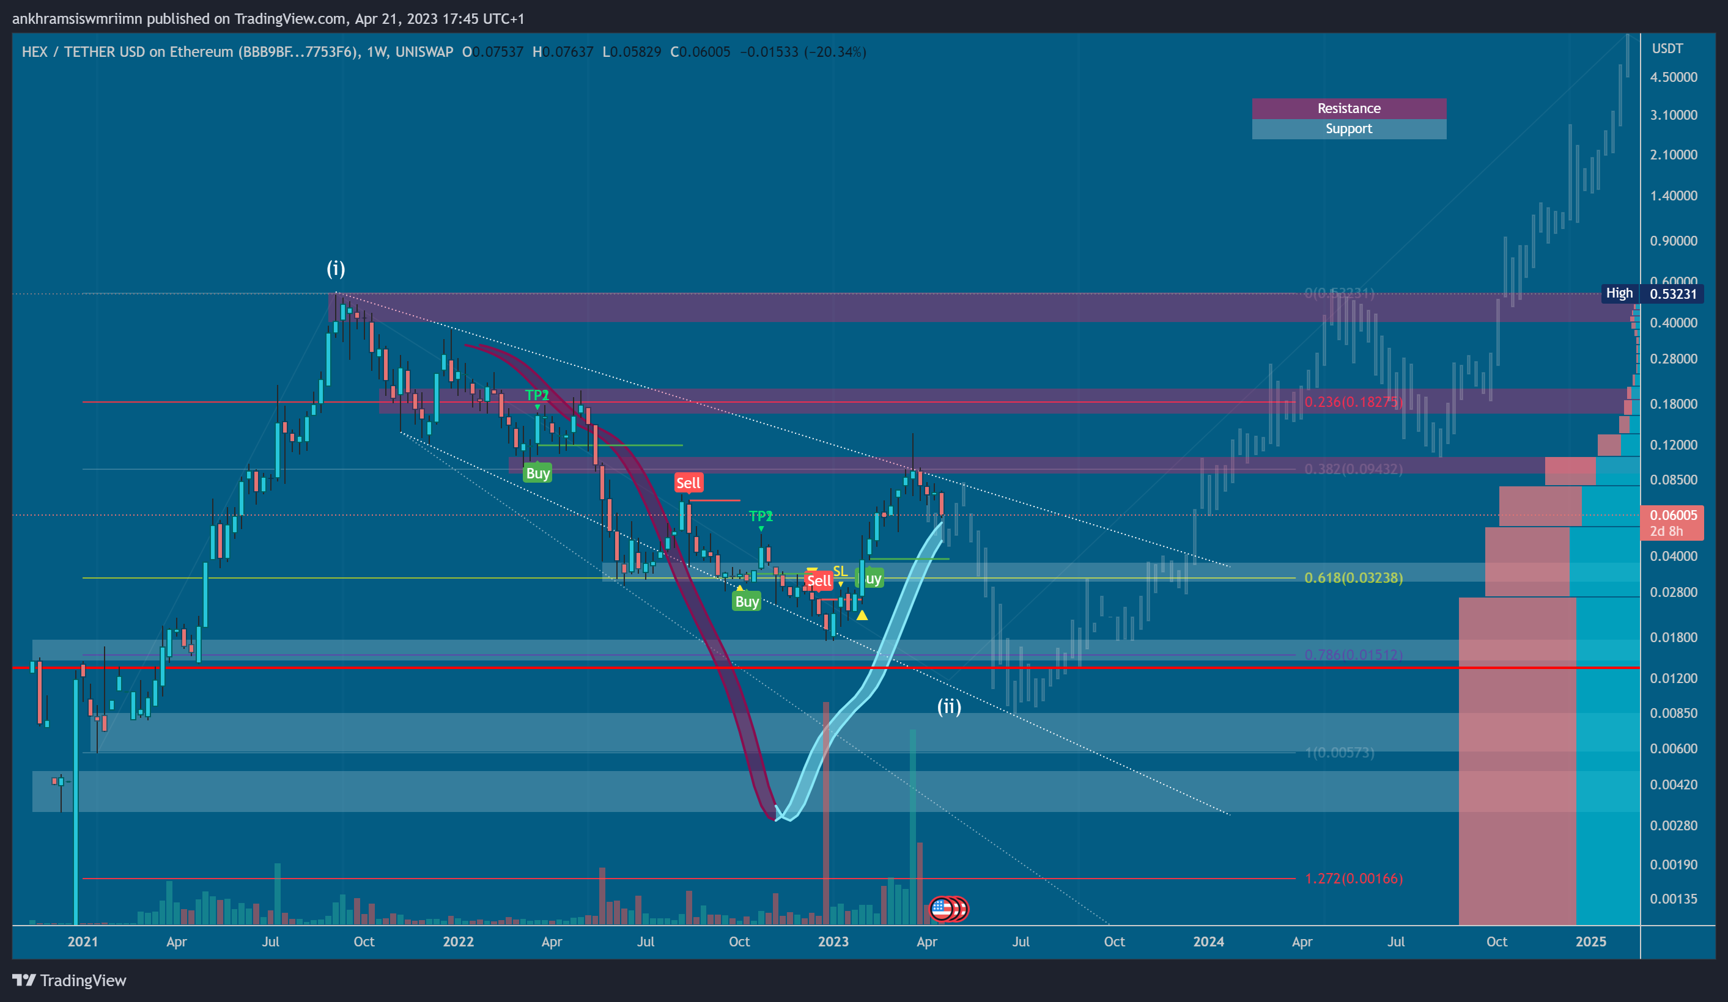The width and height of the screenshot is (1728, 1002).
Task: Click the TradingView logo at bottom left
Action: 69,980
